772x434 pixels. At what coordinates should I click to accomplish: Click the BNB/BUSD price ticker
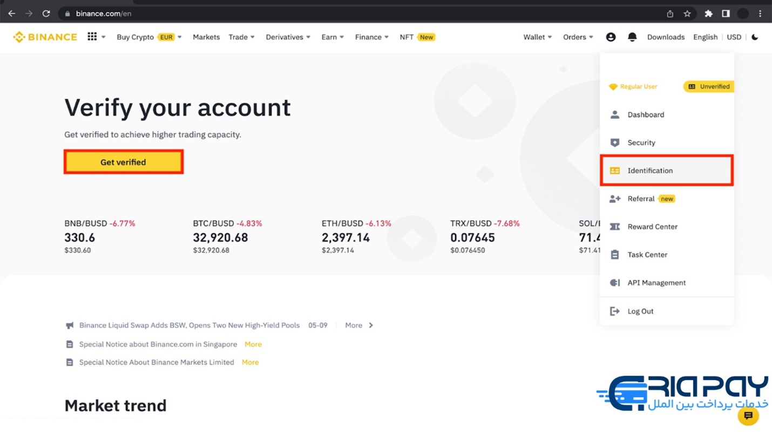pyautogui.click(x=100, y=236)
